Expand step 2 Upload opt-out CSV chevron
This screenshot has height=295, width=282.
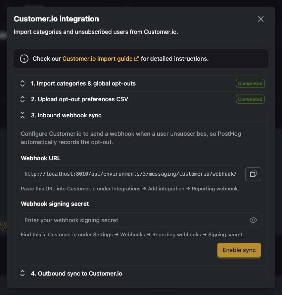(x=22, y=99)
